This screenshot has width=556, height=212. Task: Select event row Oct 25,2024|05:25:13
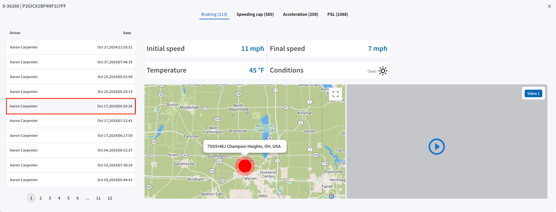pyautogui.click(x=71, y=92)
